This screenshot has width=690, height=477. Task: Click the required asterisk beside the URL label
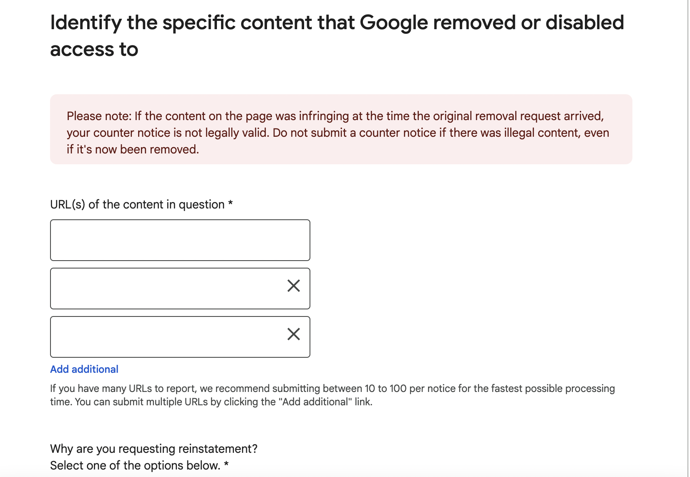[230, 203]
